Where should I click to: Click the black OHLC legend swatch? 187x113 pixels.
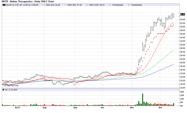4,5
